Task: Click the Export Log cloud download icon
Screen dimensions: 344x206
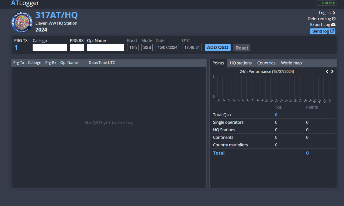Action: click(333, 24)
